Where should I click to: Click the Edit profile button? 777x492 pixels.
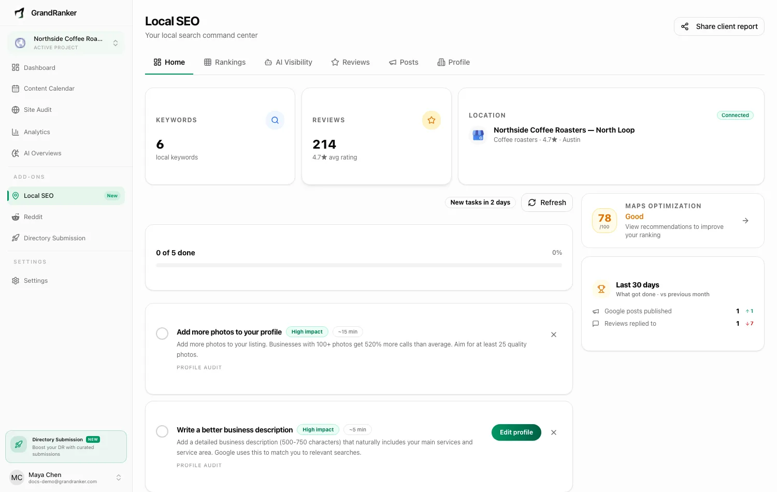click(516, 432)
